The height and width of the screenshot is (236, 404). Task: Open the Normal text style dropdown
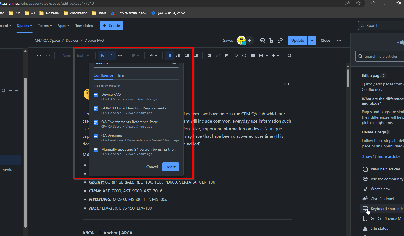point(75,55)
